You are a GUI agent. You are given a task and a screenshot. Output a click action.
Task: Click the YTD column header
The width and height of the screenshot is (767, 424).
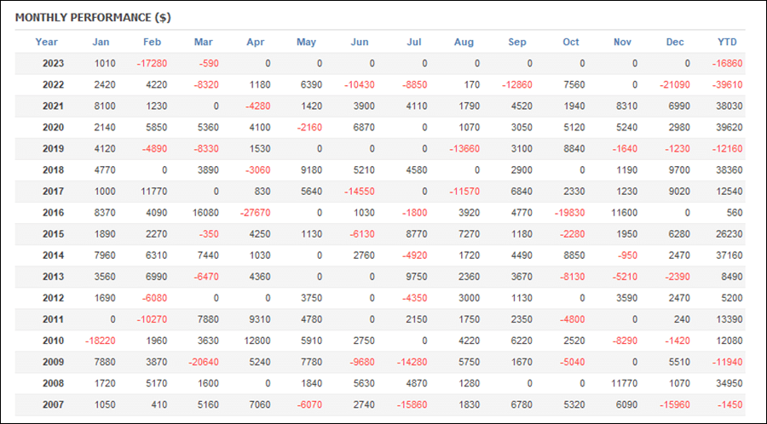[x=727, y=42]
